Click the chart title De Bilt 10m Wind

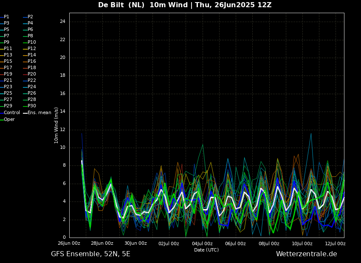coord(185,5)
